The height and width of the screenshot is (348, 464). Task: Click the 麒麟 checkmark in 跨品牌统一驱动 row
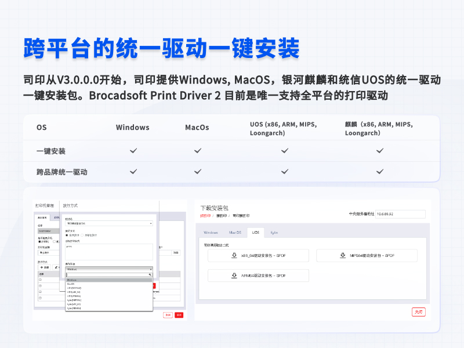[380, 171]
